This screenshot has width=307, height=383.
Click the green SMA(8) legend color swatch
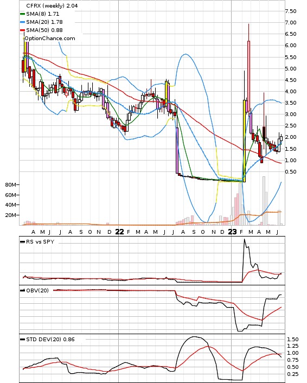pos(22,14)
